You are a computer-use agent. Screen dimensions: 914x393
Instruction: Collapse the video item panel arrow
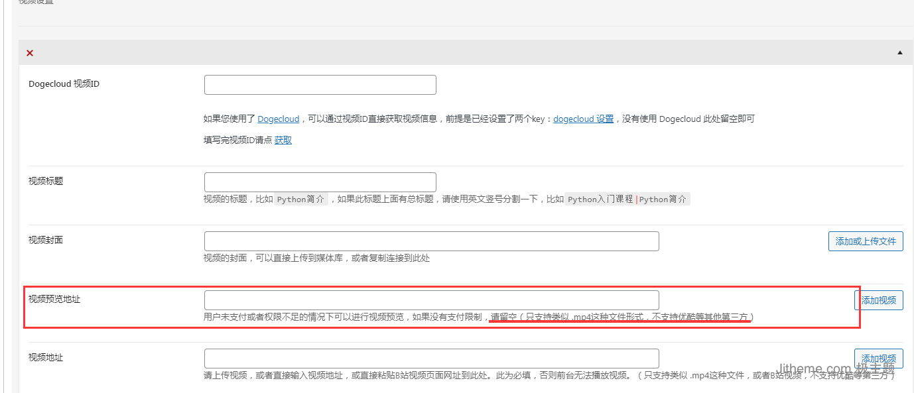click(x=899, y=52)
